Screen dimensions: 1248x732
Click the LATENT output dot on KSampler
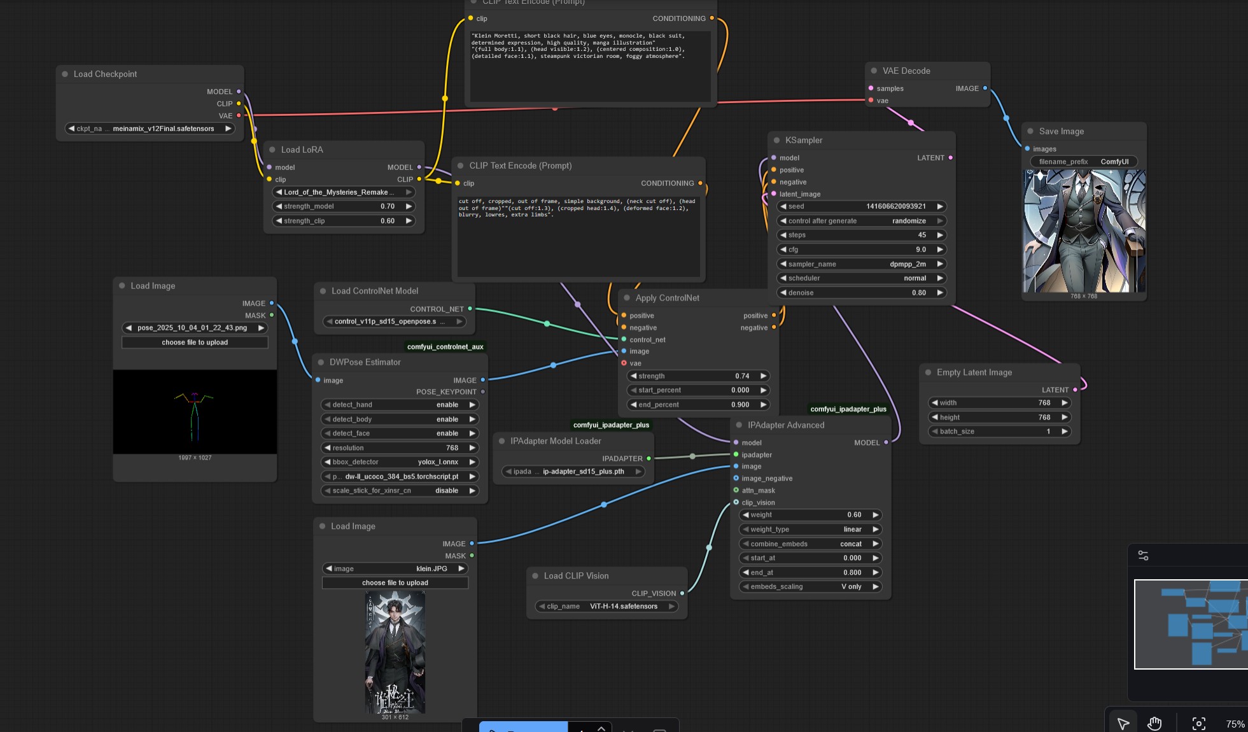(951, 158)
